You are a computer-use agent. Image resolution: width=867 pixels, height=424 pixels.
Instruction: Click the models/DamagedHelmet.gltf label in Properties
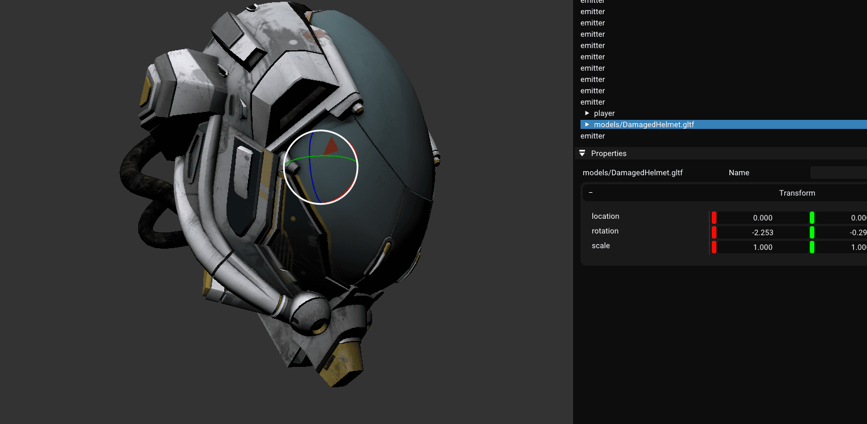[x=633, y=173]
